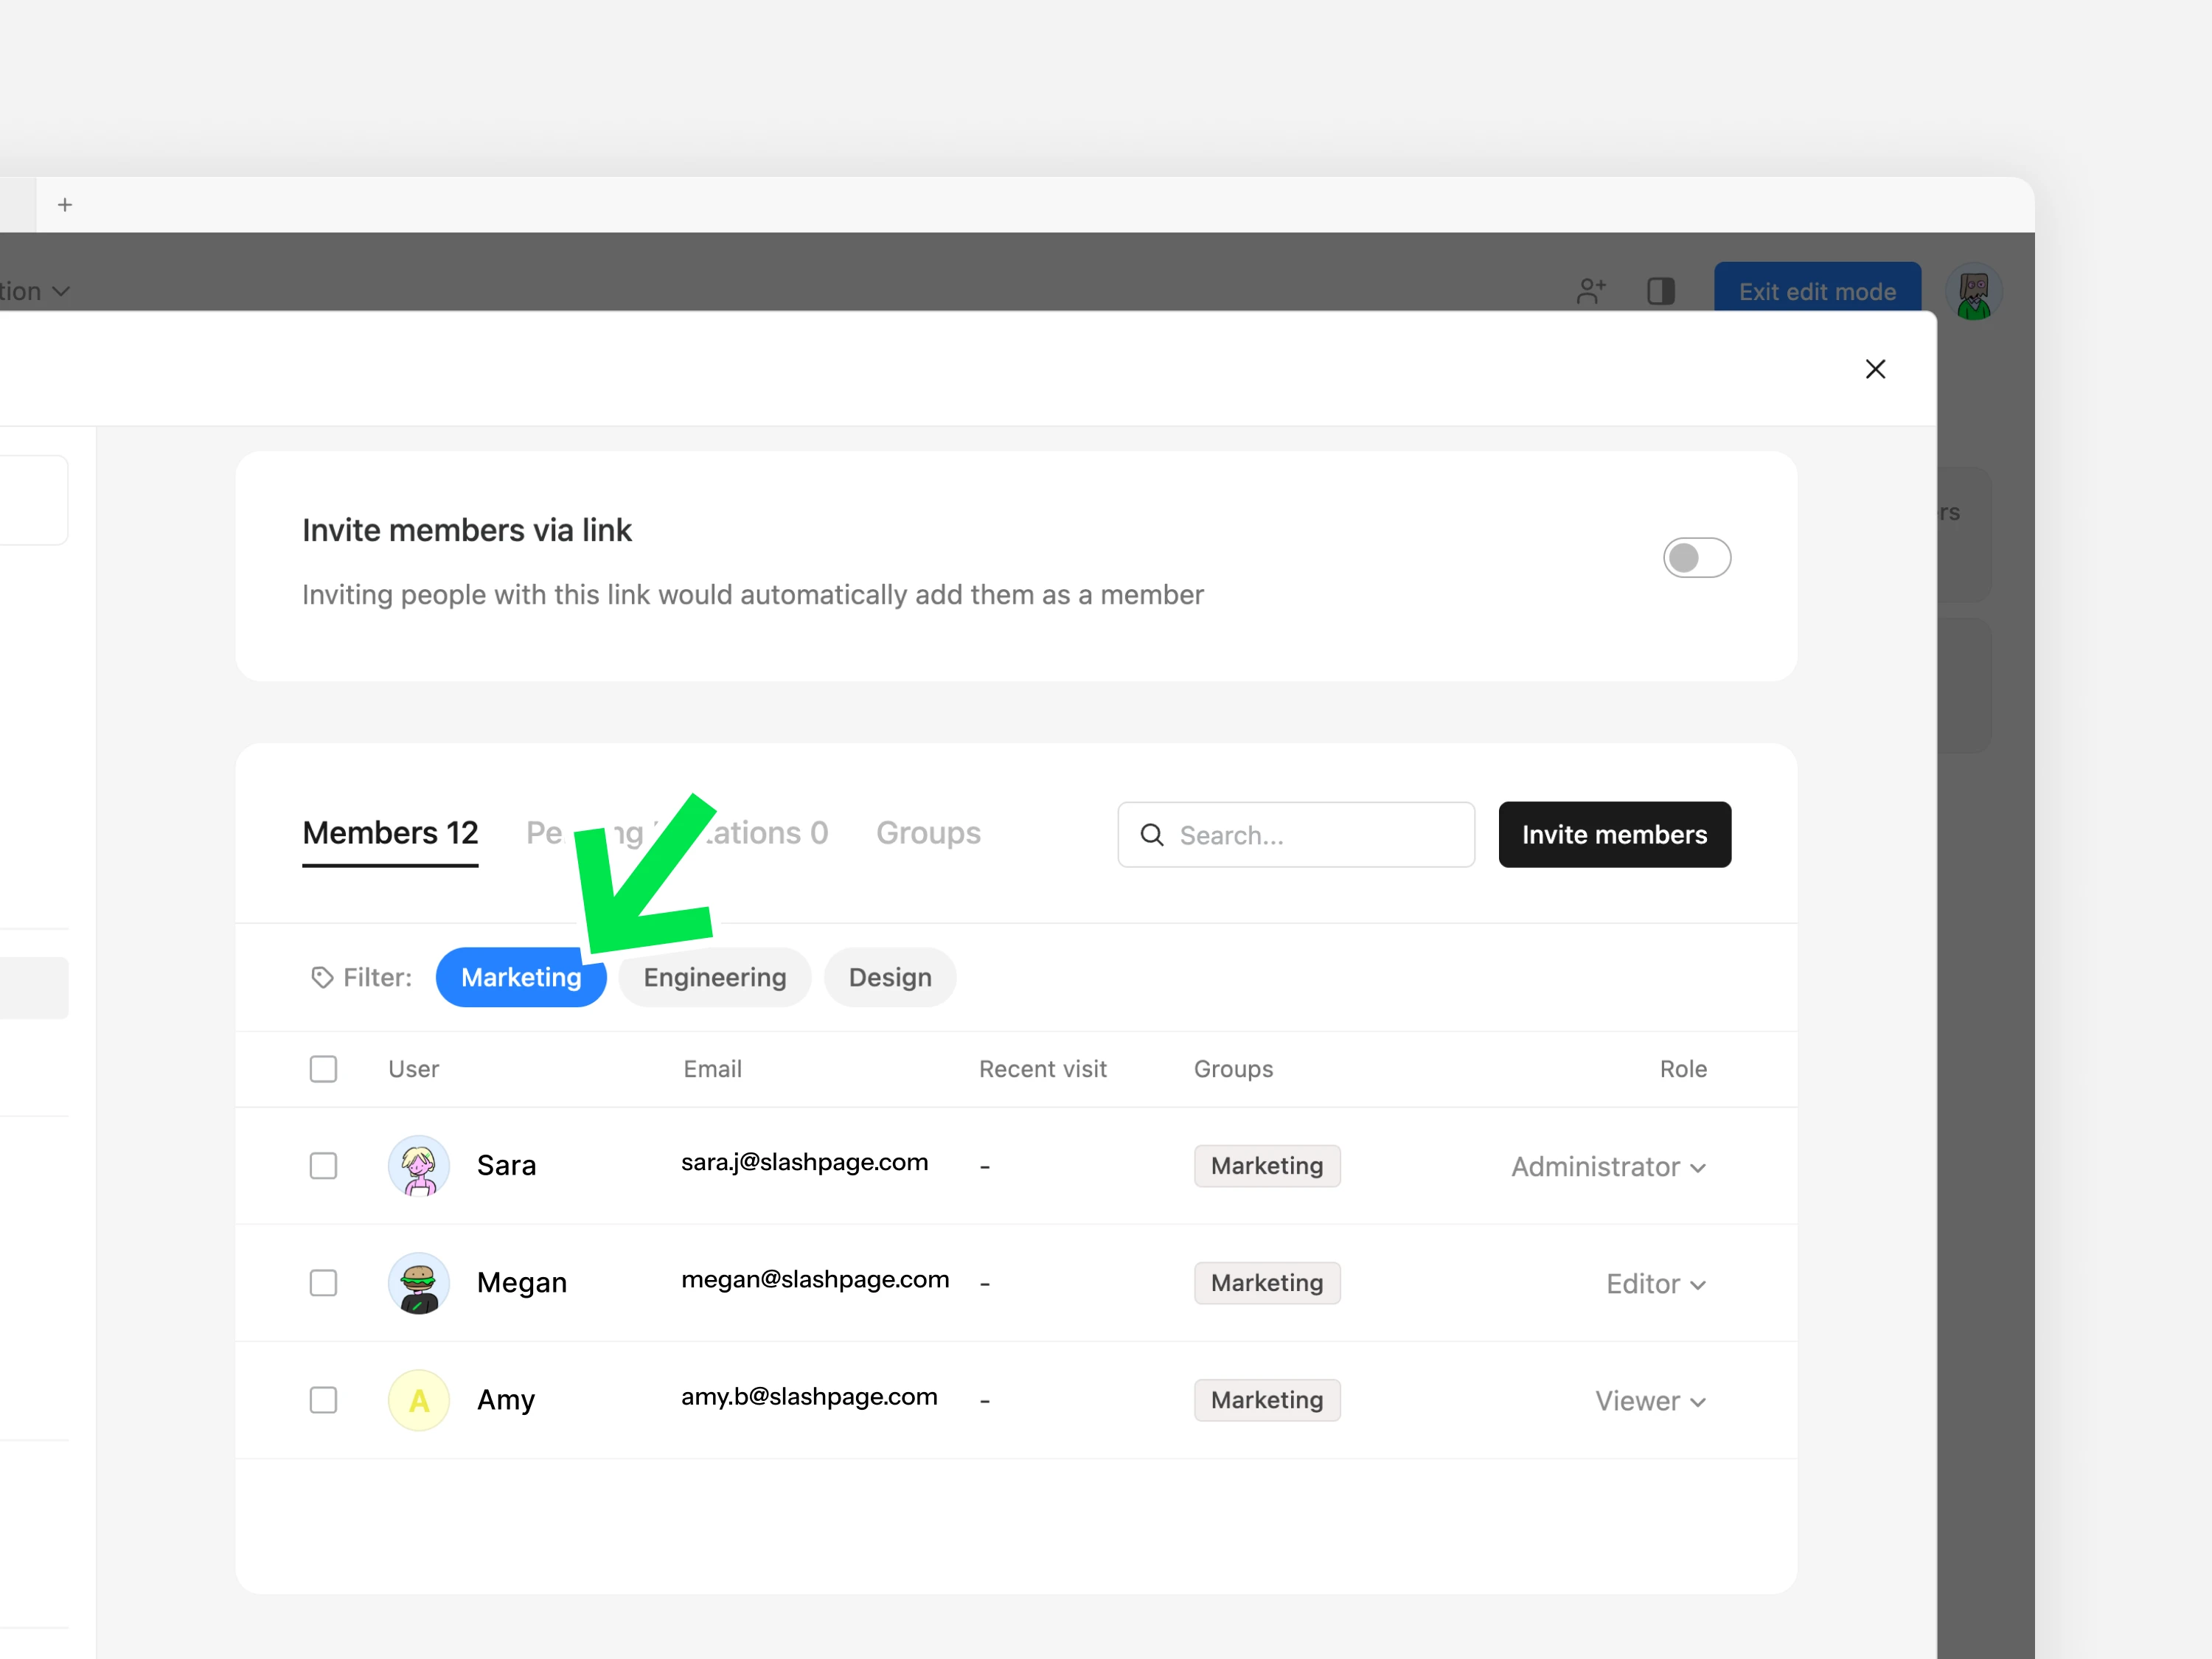Open the profile avatar menu

[x=1973, y=292]
